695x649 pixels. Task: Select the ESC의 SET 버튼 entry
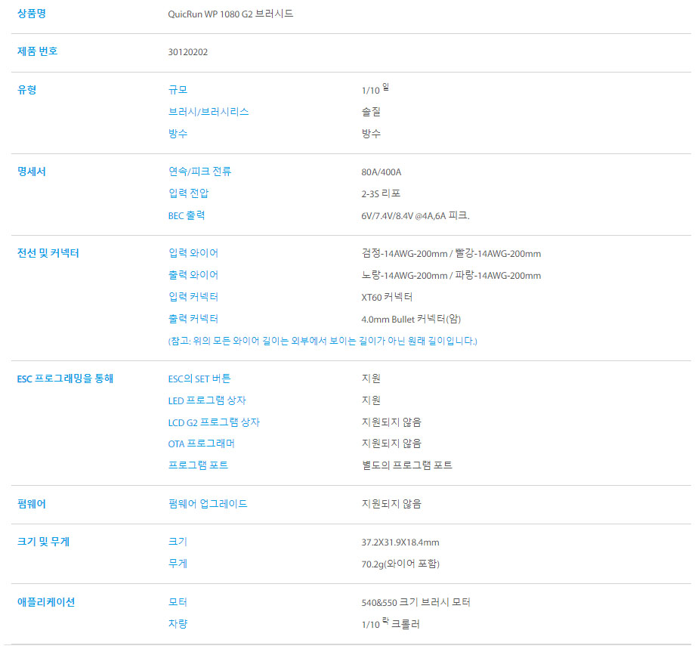click(x=199, y=379)
